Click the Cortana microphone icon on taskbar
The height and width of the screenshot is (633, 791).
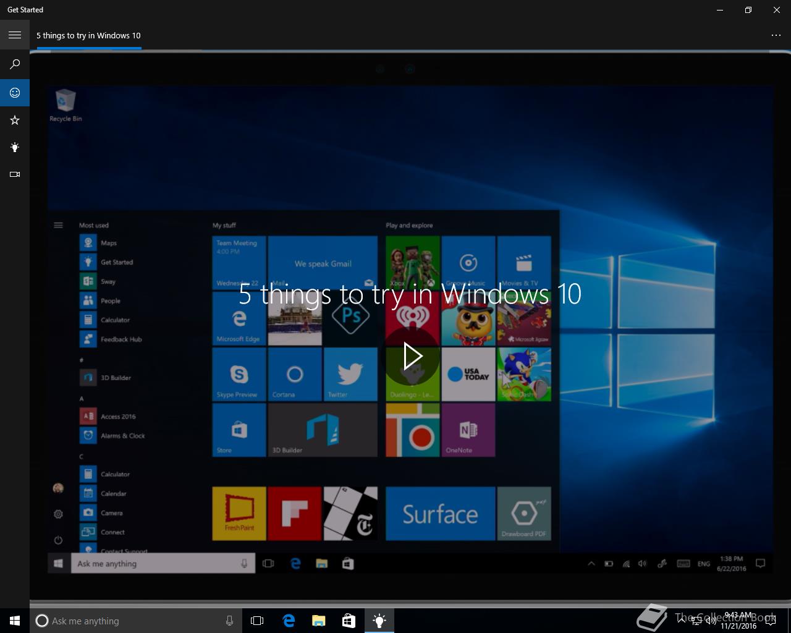(x=229, y=621)
